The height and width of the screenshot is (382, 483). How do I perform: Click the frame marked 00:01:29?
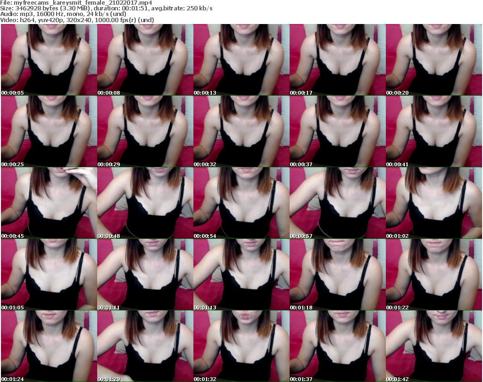pos(145,346)
